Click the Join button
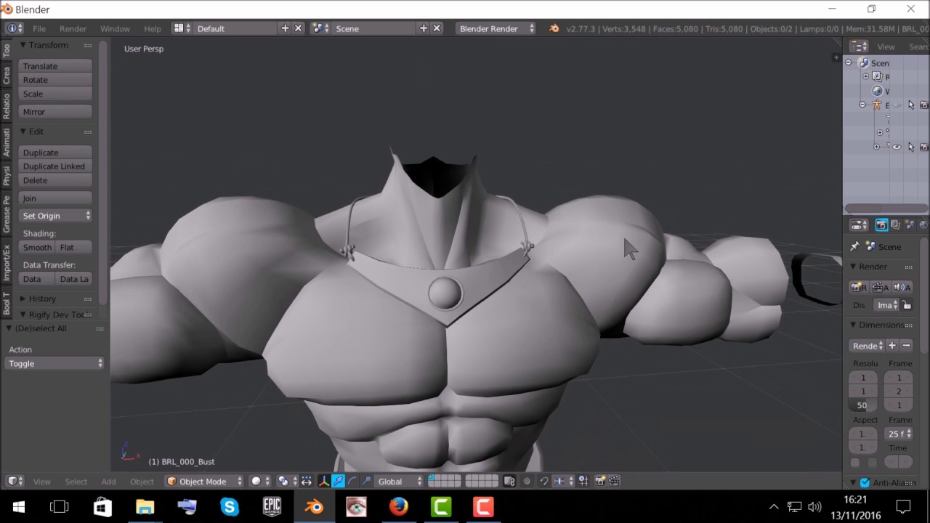The height and width of the screenshot is (523, 930). pyautogui.click(x=55, y=198)
